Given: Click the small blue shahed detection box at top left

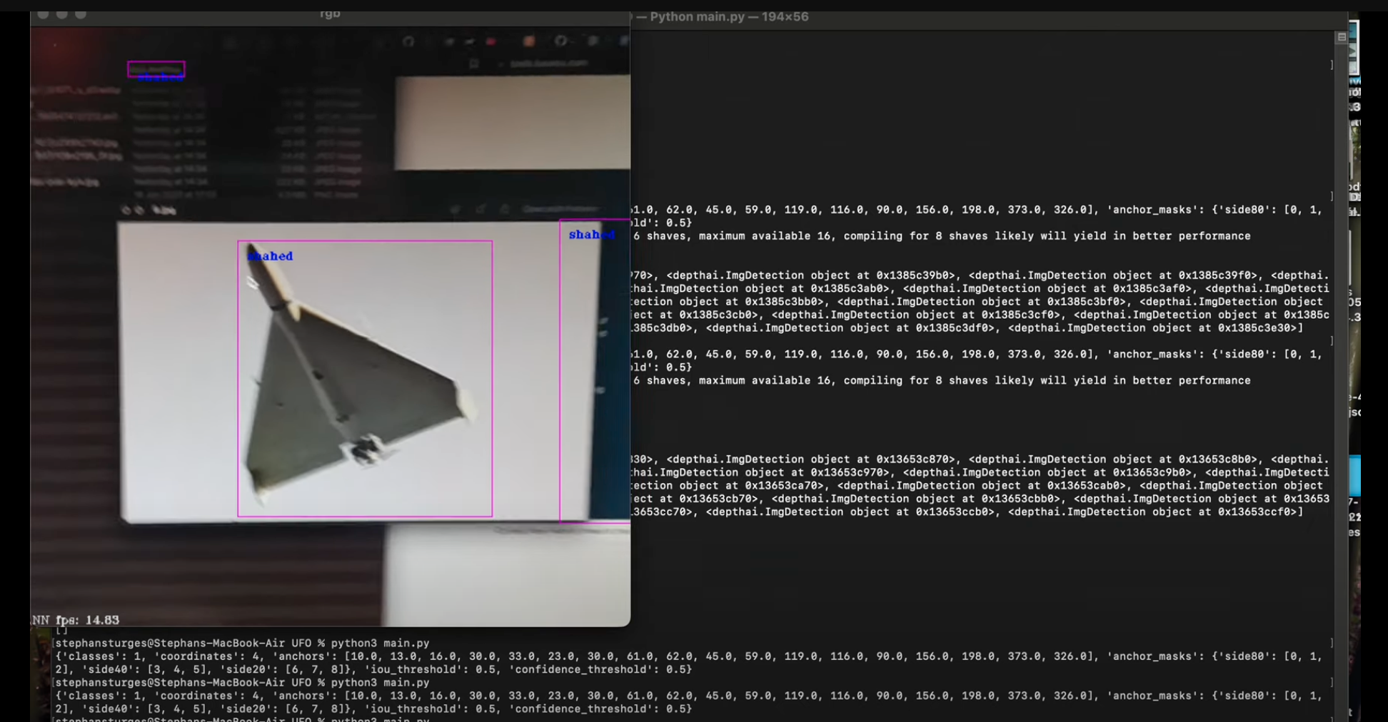Looking at the screenshot, I should point(156,69).
